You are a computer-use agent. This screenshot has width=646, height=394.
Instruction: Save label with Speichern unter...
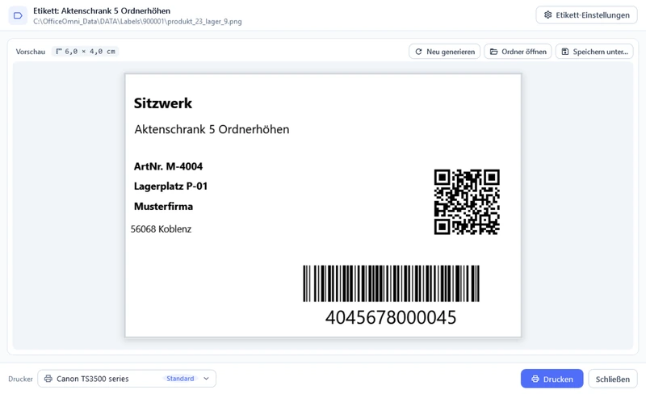[x=594, y=52]
